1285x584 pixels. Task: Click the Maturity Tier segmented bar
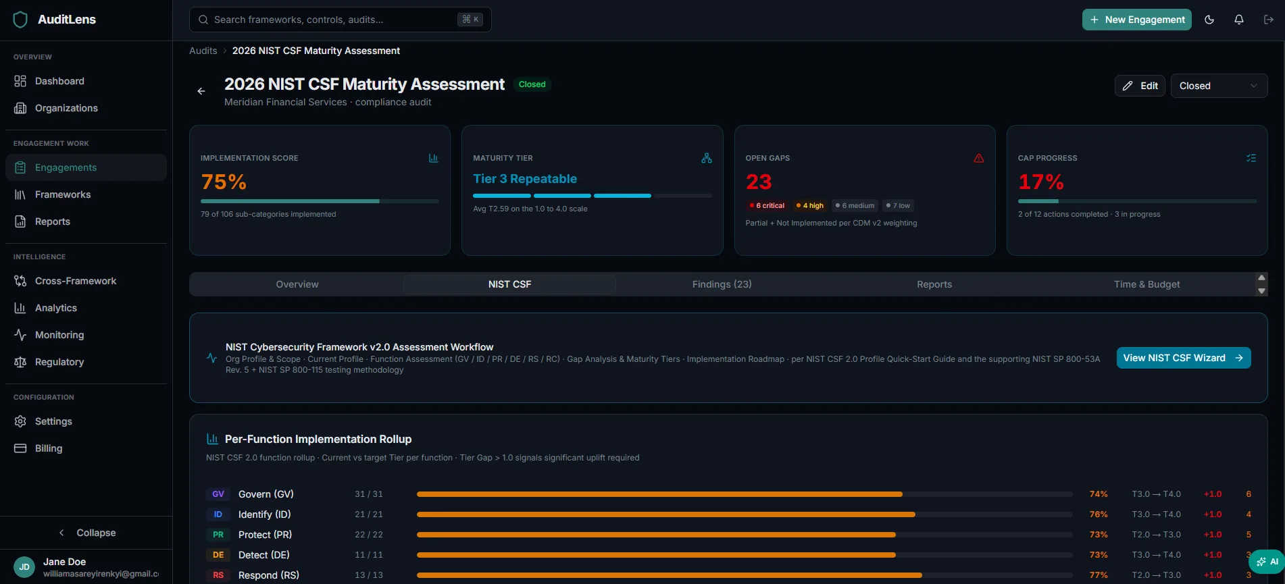click(x=593, y=196)
